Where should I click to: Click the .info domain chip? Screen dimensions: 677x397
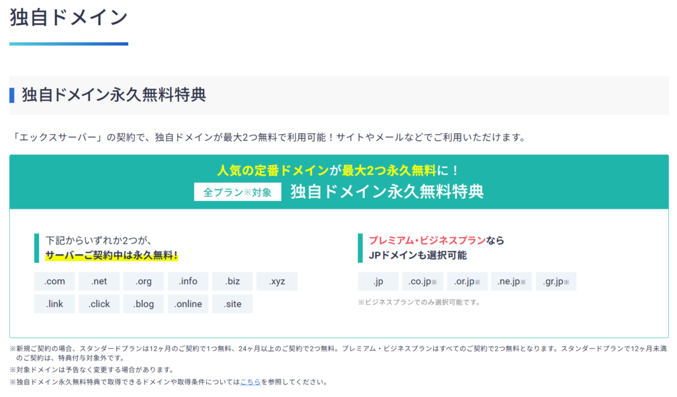188,281
